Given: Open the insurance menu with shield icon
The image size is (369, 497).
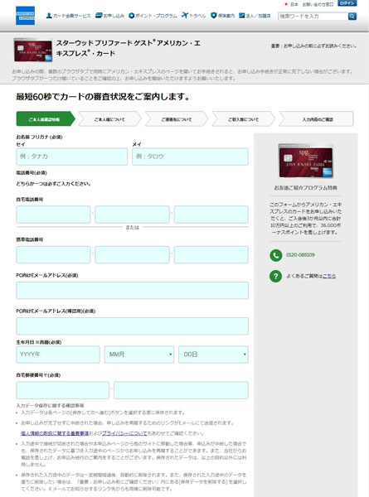Looking at the screenshot, I should [x=223, y=16].
